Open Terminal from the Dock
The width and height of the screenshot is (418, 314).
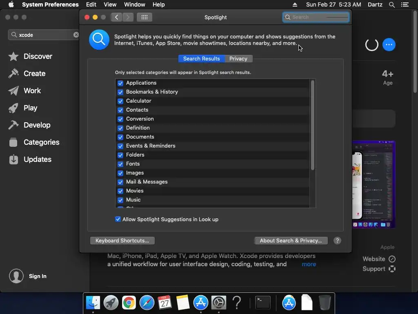[x=263, y=303]
